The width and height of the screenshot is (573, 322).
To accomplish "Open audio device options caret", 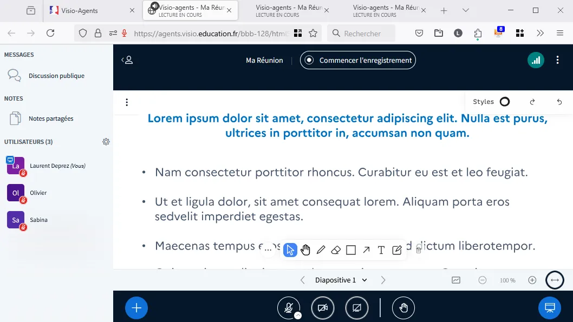I will (x=298, y=316).
